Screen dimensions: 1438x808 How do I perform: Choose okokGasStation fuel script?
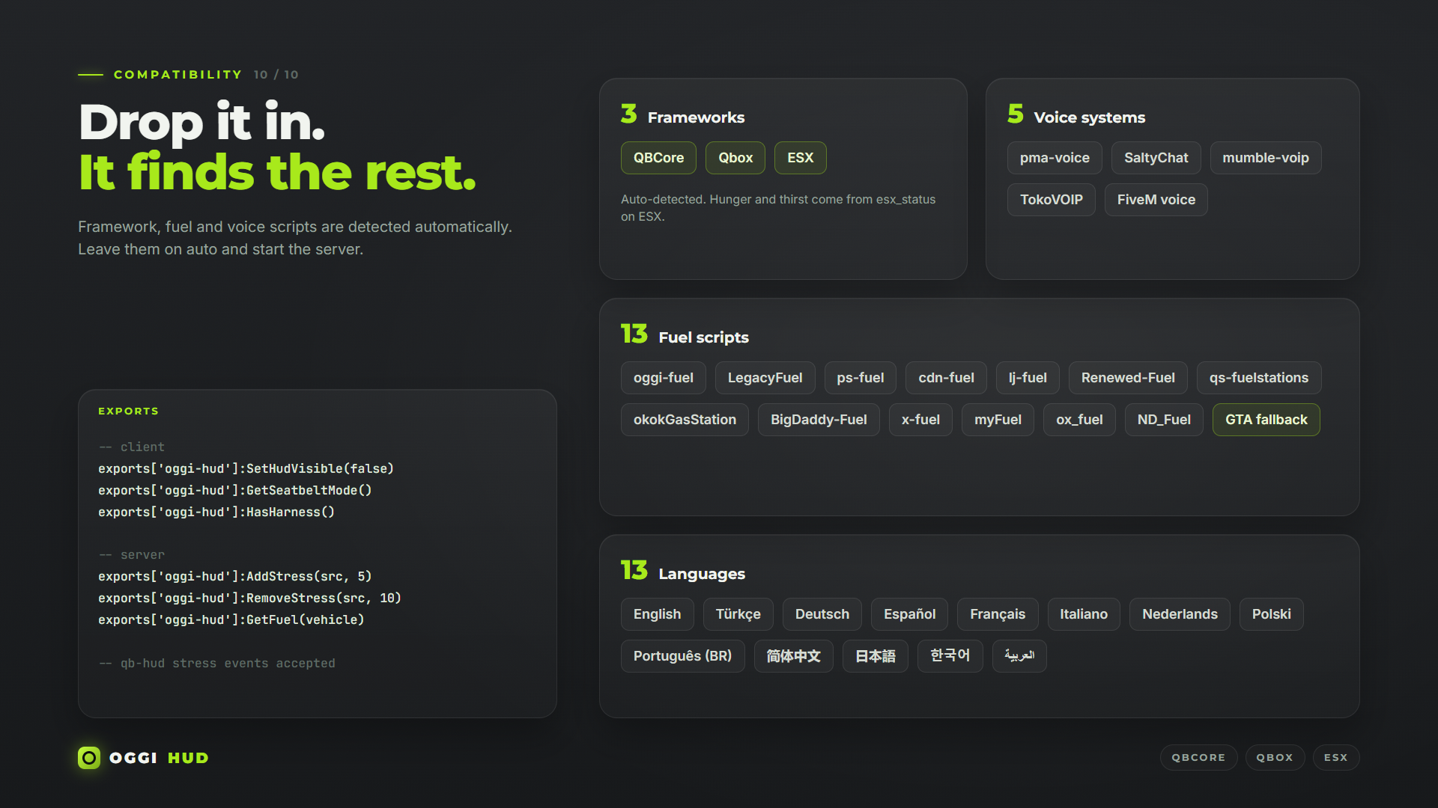pos(685,420)
